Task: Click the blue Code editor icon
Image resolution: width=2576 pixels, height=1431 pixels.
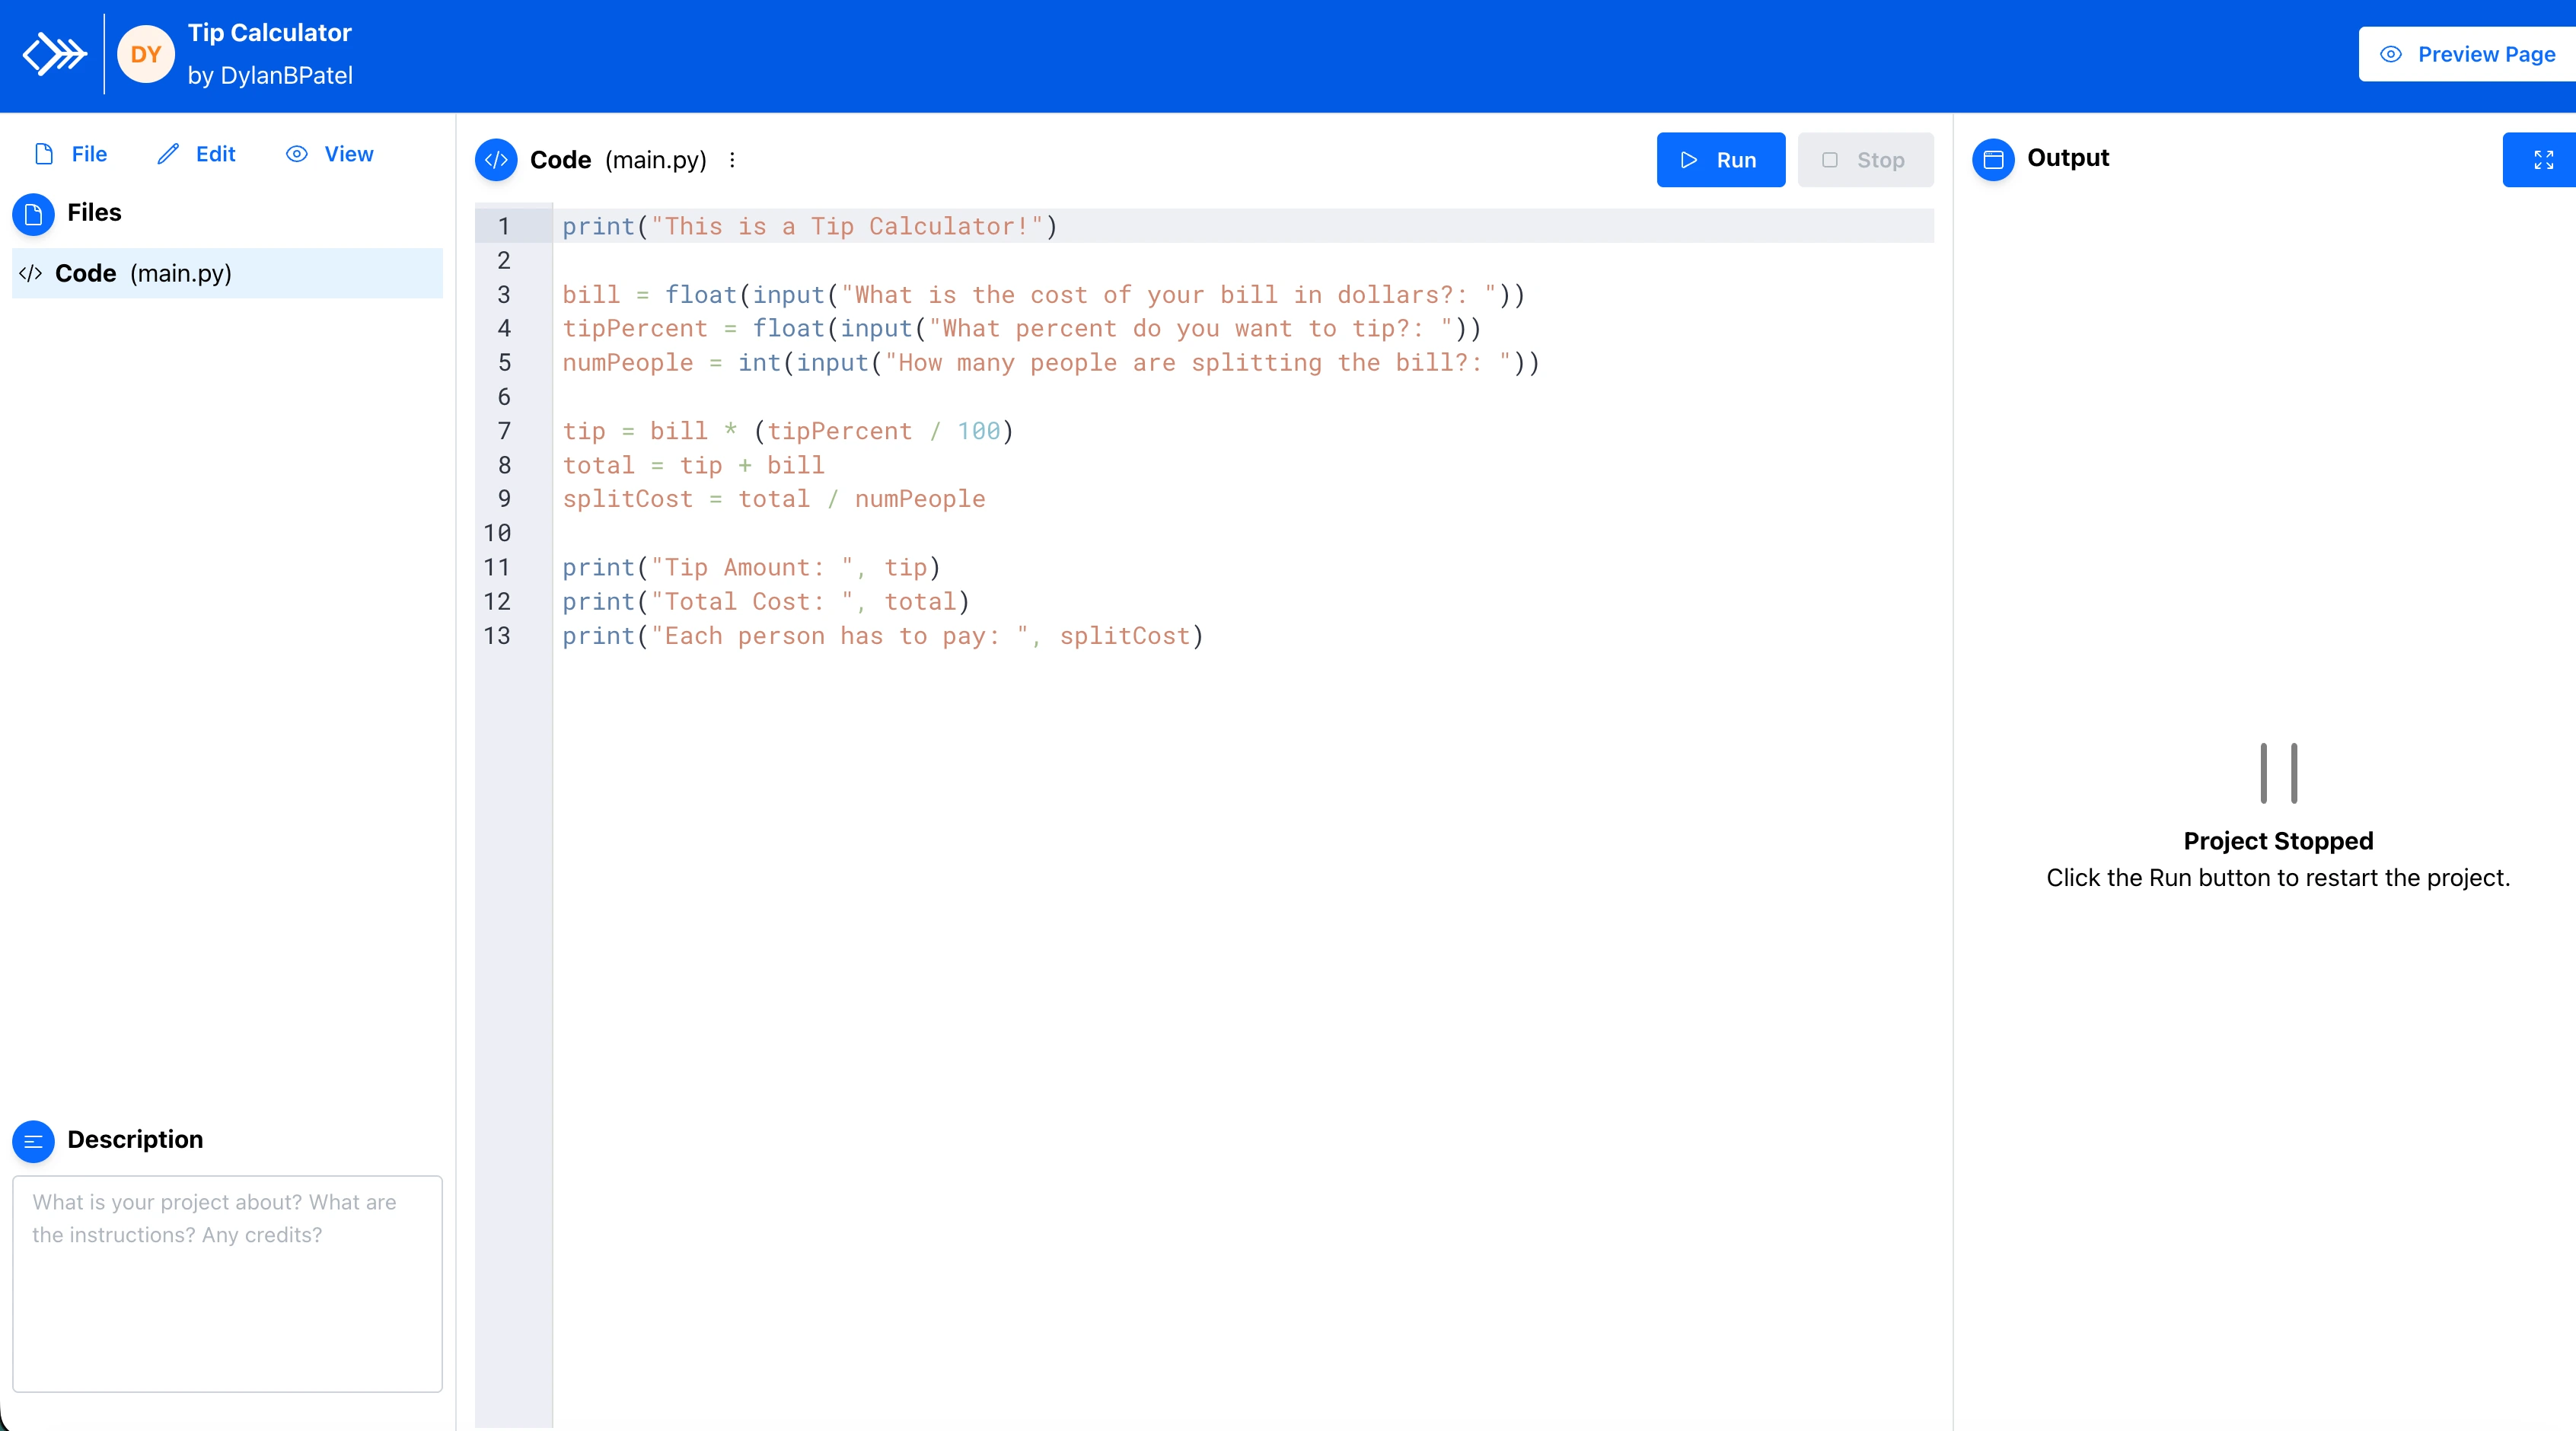Action: (x=496, y=160)
